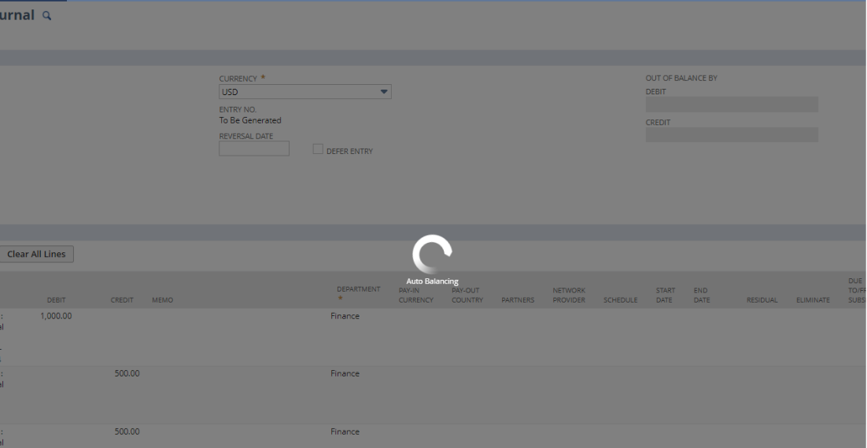The height and width of the screenshot is (448, 867).
Task: Click the Reversal Date input field
Action: [x=253, y=149]
